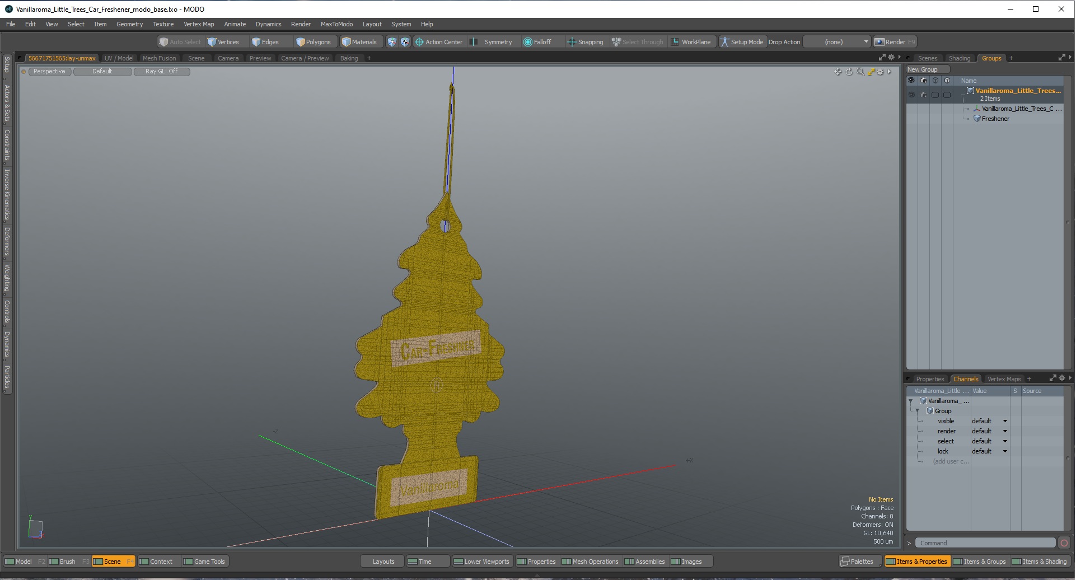Toggle render camera of Vanillaroma group
The width and height of the screenshot is (1076, 580).
point(924,95)
